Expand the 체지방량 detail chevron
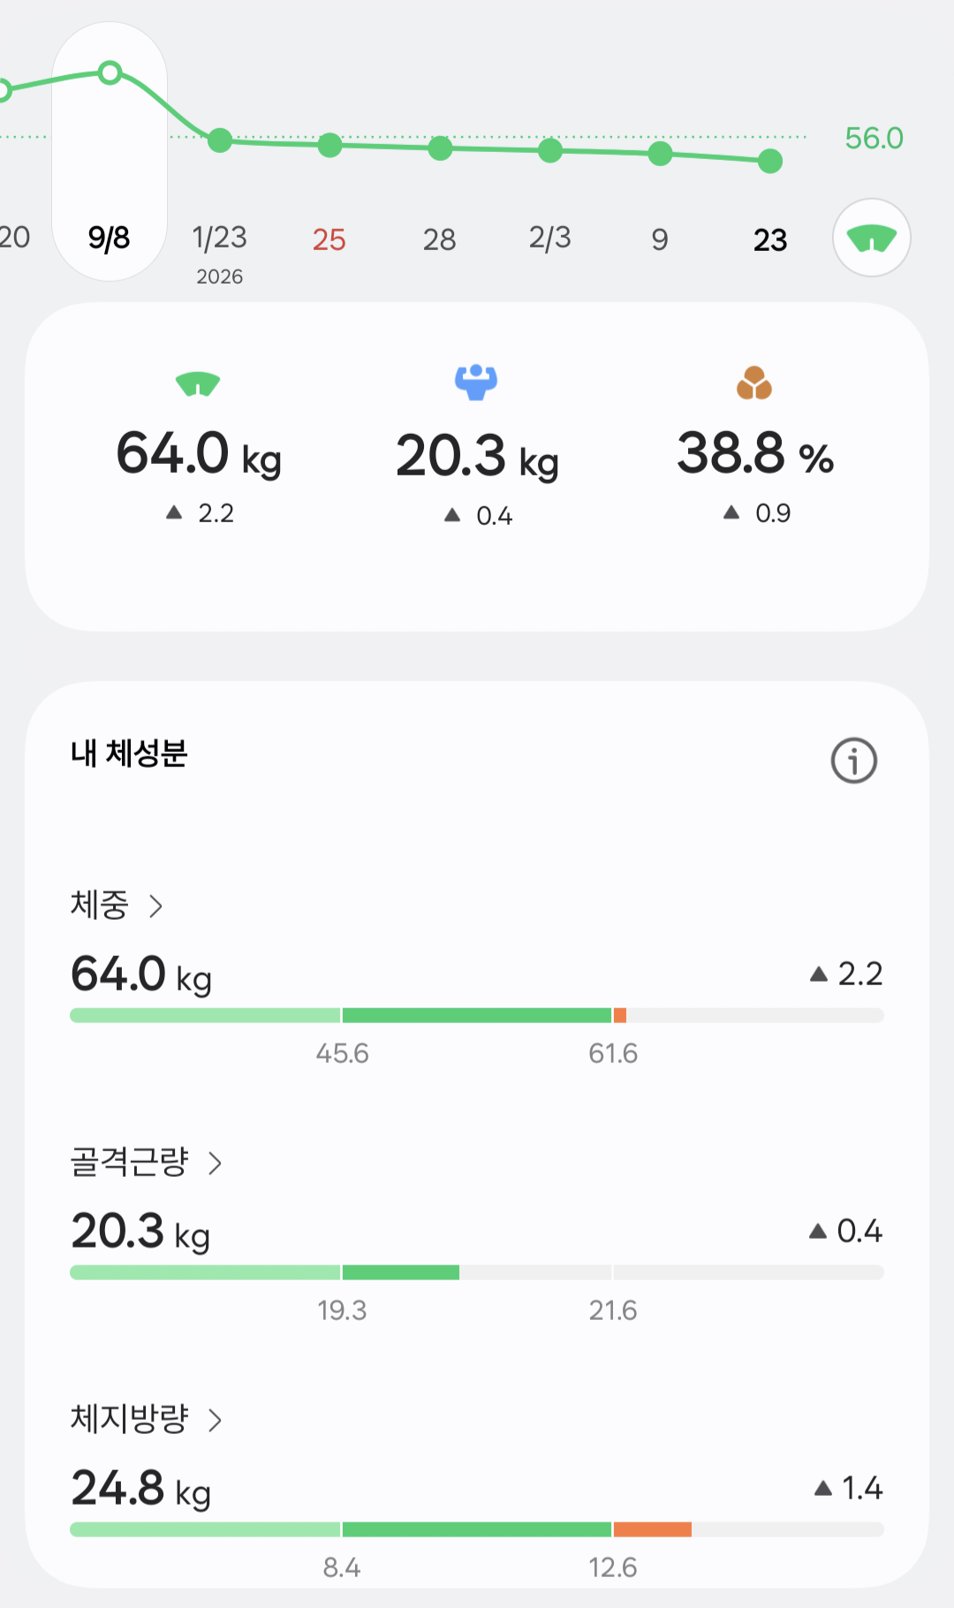Viewport: 954px width, 1608px height. pos(215,1420)
